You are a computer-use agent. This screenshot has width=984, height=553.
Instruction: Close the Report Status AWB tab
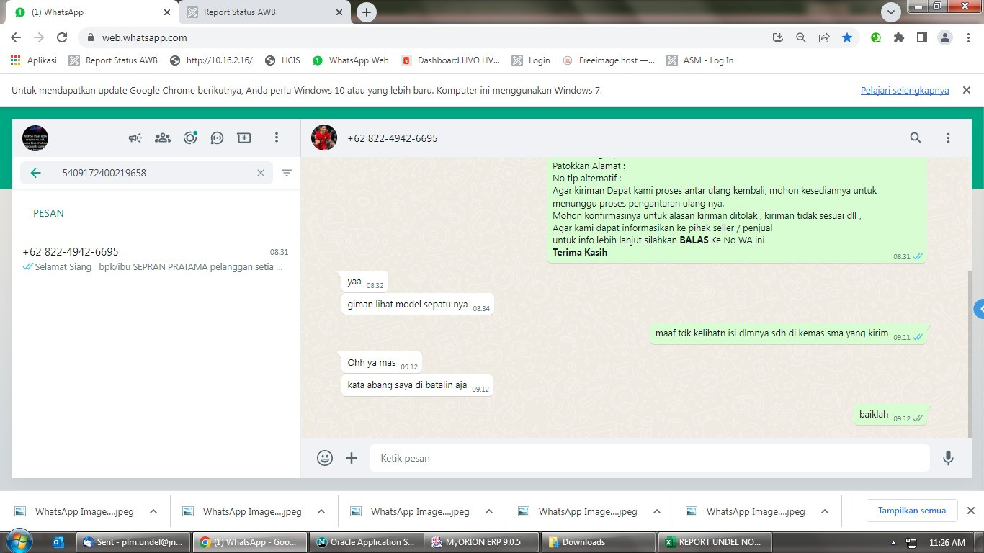339,12
